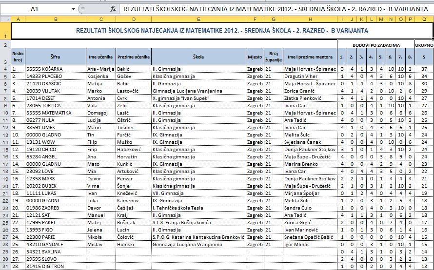
Task: Click mentor cell 'Snežana Opačić Bašić'
Action: click(x=310, y=237)
